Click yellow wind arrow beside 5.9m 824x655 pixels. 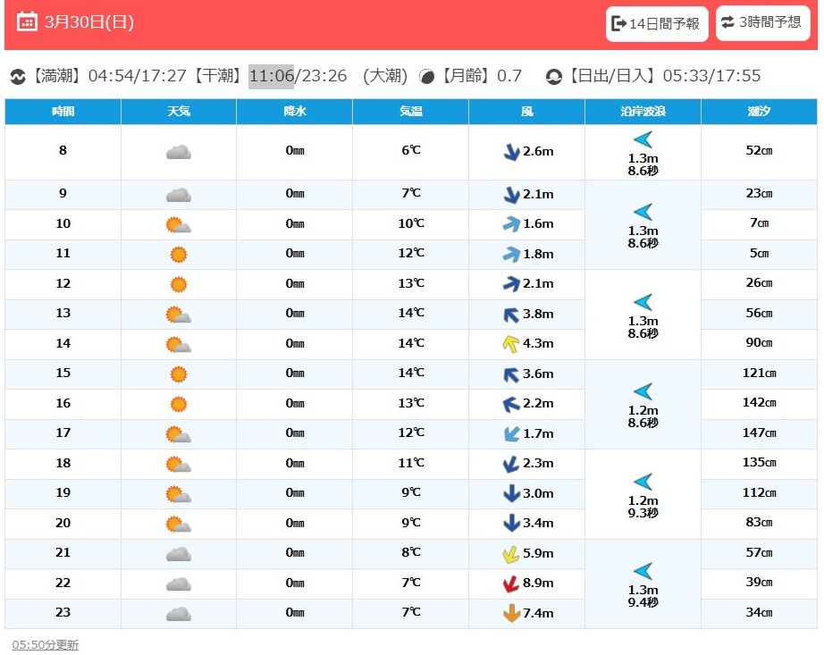click(x=511, y=554)
